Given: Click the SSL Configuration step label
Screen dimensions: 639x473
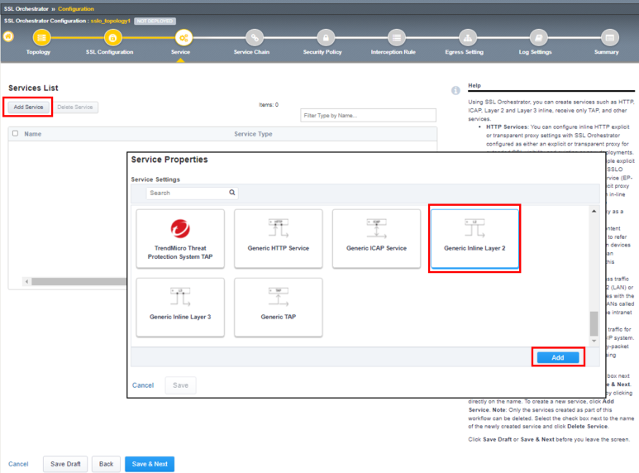Looking at the screenshot, I should 110,52.
